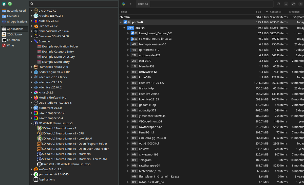This screenshot has height=185, width=304.
Task: Select Example Category Entry item
Action: [x=58, y=52]
